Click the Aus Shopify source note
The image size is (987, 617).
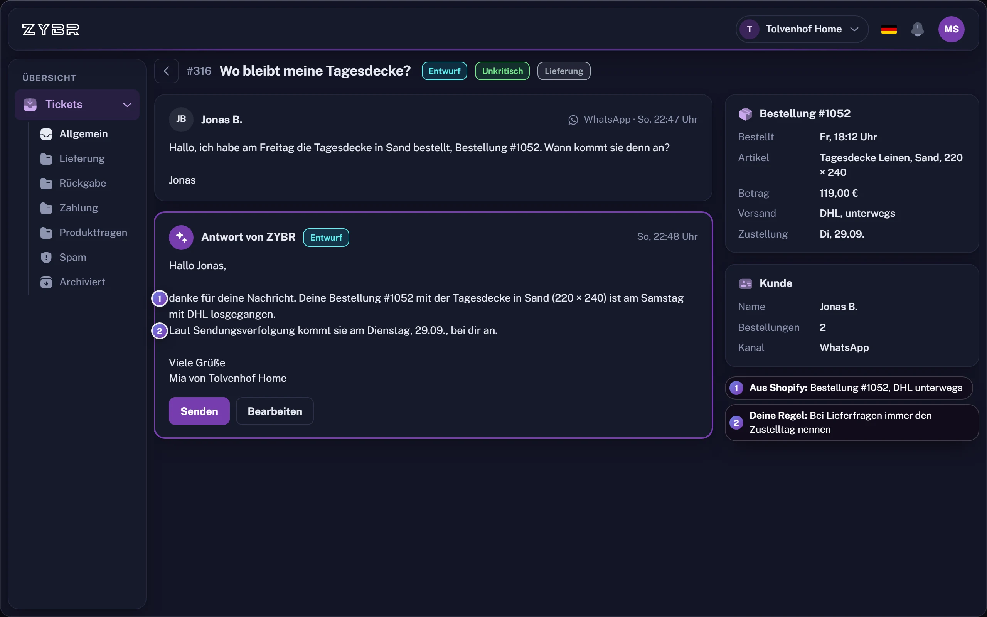[x=849, y=388]
